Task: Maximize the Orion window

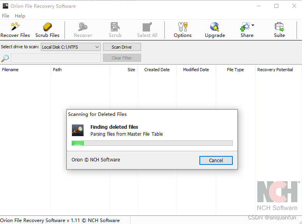Action: (276, 6)
